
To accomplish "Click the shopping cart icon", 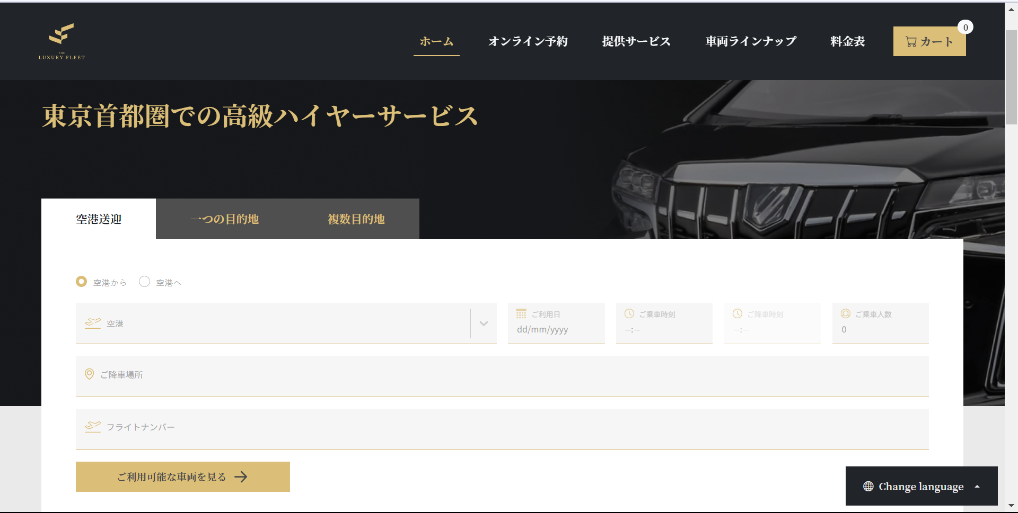I will pos(911,42).
